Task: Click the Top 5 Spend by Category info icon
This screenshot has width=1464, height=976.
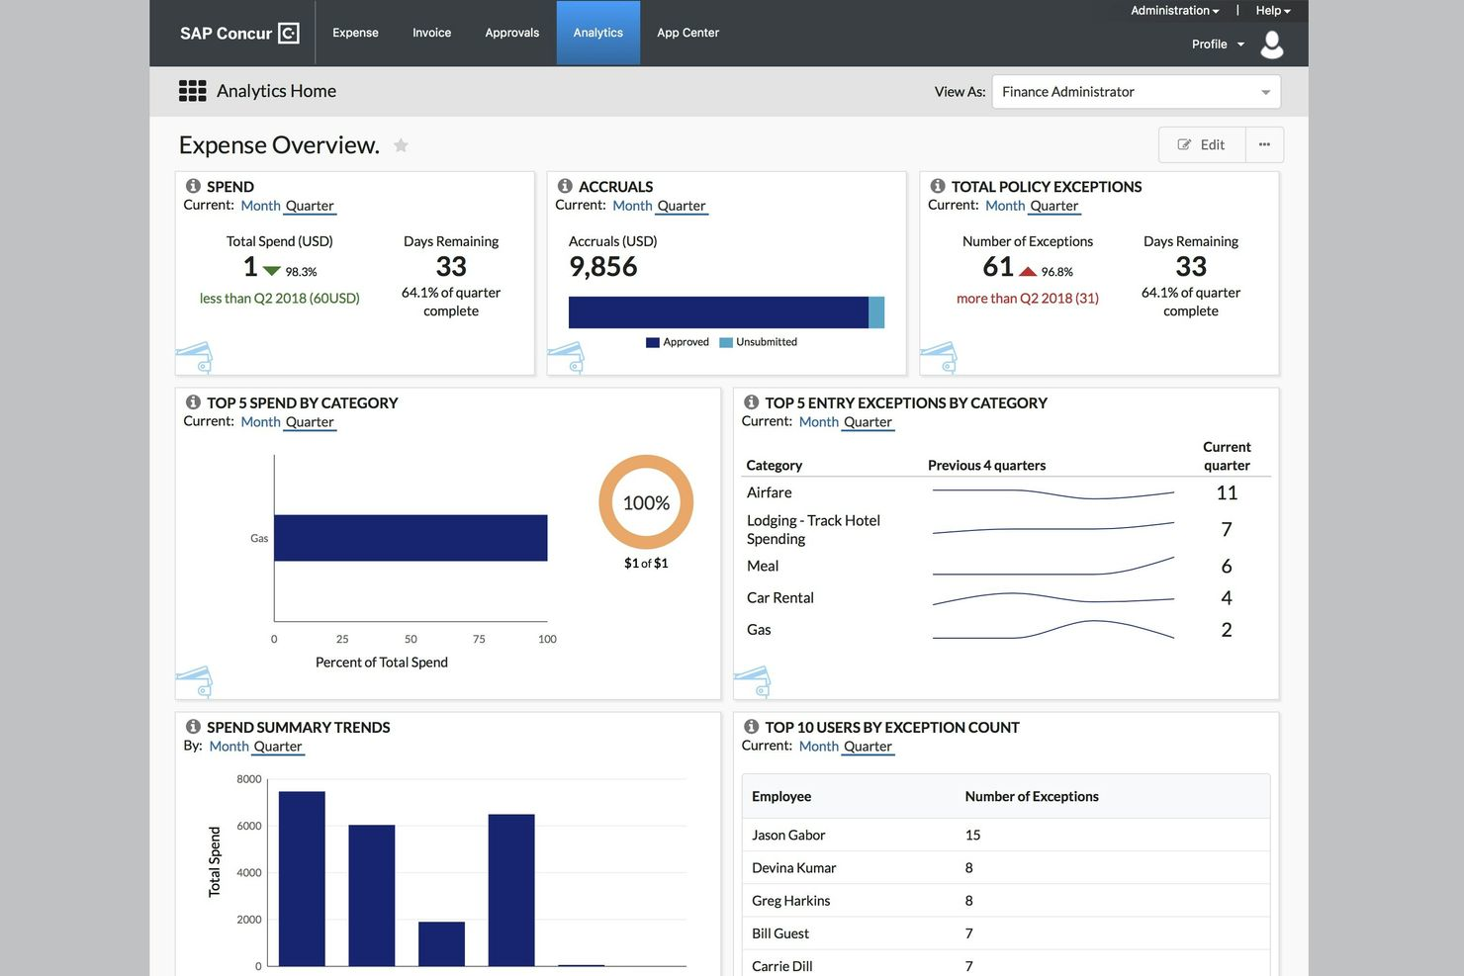Action: coord(192,401)
